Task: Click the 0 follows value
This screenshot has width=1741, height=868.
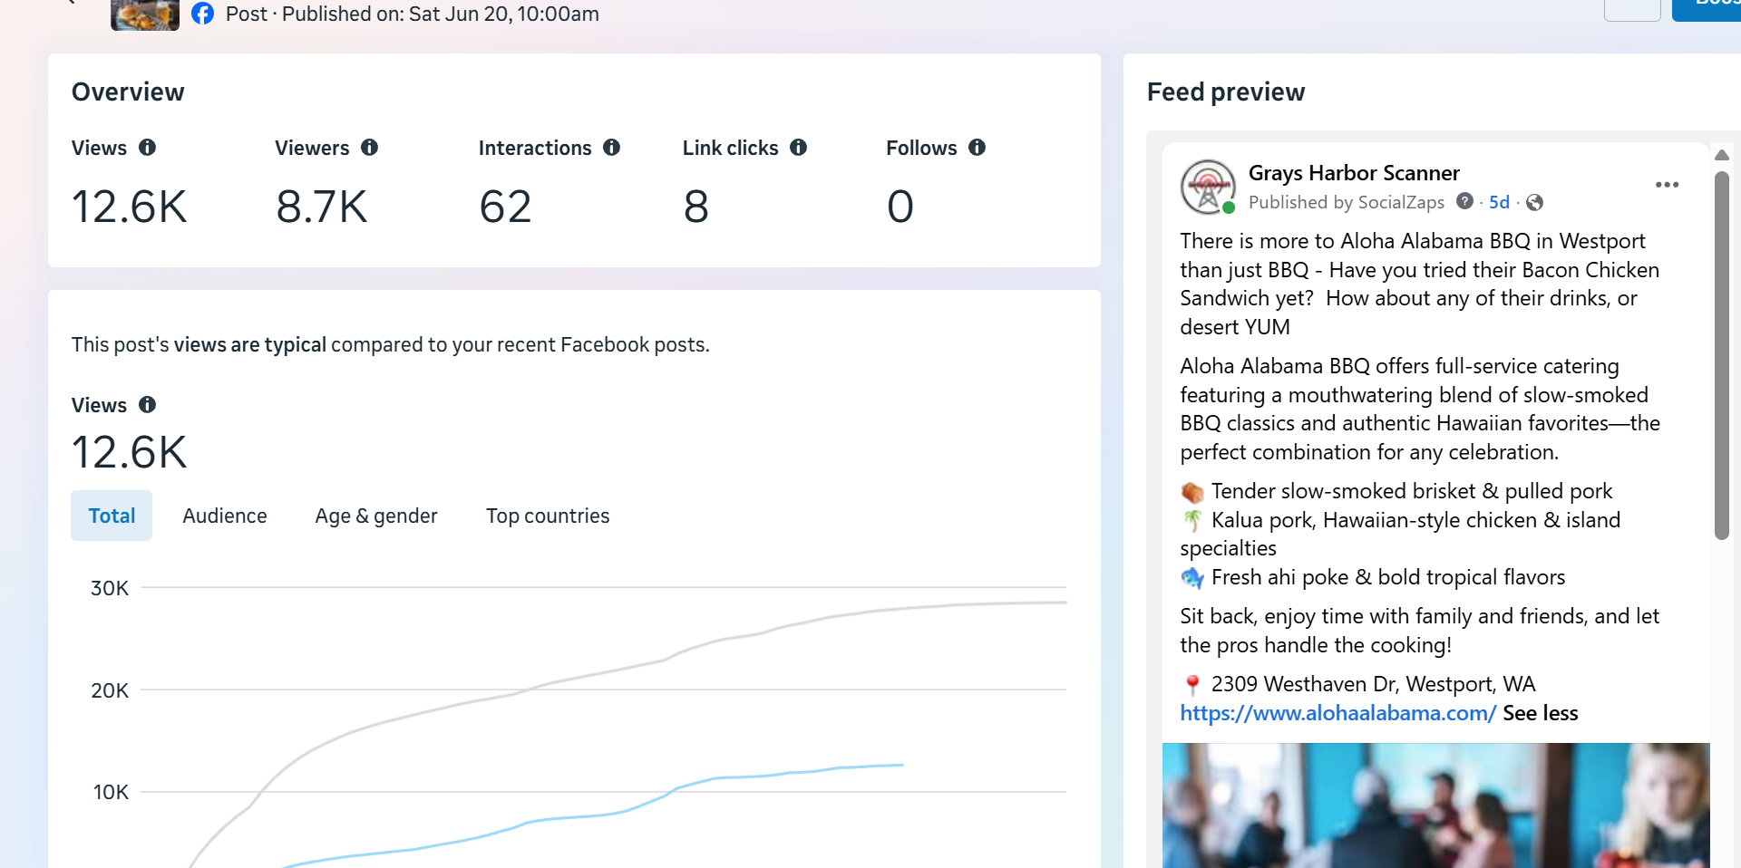Action: pos(900,207)
